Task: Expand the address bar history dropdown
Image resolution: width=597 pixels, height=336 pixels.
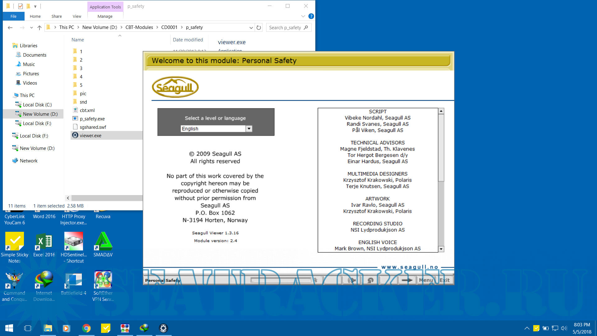Action: [x=251, y=28]
